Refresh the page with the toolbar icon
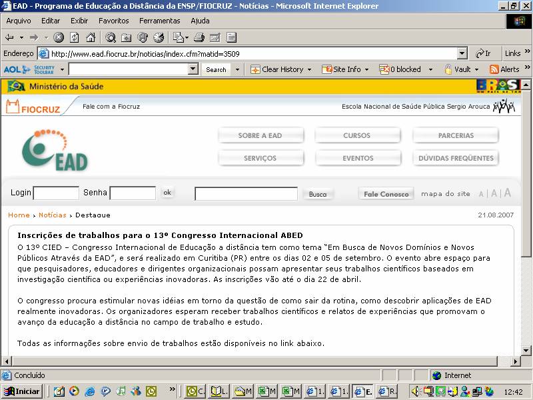 pos(75,37)
